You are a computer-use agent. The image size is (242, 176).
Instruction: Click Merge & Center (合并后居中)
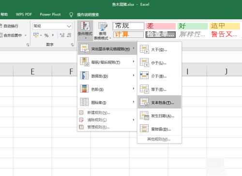click(x=11, y=35)
